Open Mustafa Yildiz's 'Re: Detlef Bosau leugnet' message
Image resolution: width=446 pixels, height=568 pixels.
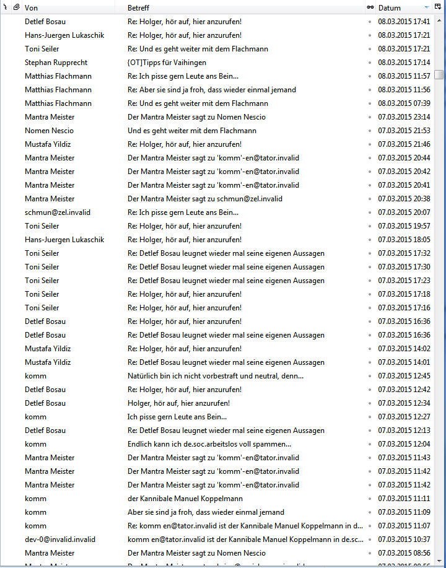click(225, 362)
